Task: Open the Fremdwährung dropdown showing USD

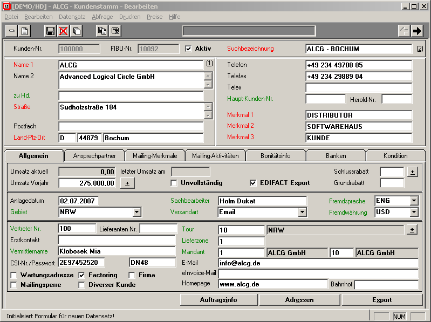Action: click(x=414, y=213)
